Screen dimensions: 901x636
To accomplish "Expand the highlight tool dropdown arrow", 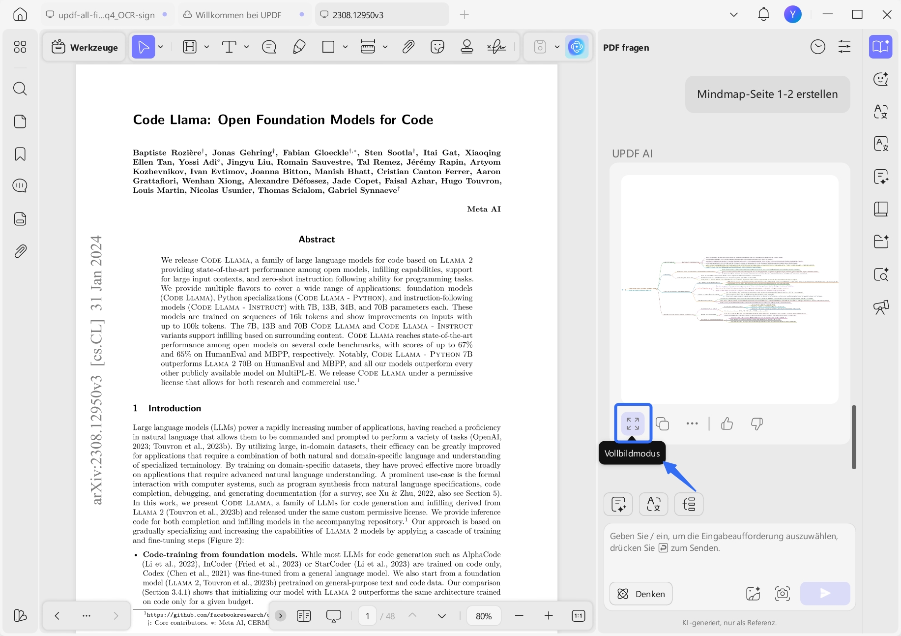I will coord(206,47).
